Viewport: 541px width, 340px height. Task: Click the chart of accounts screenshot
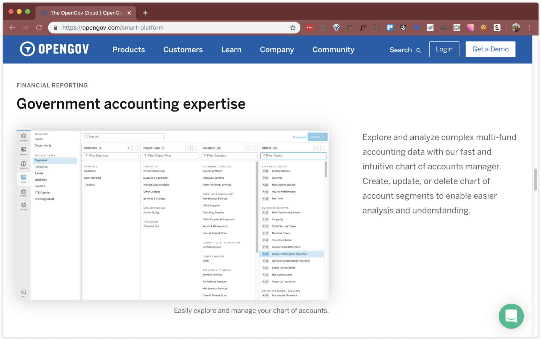[x=173, y=215]
